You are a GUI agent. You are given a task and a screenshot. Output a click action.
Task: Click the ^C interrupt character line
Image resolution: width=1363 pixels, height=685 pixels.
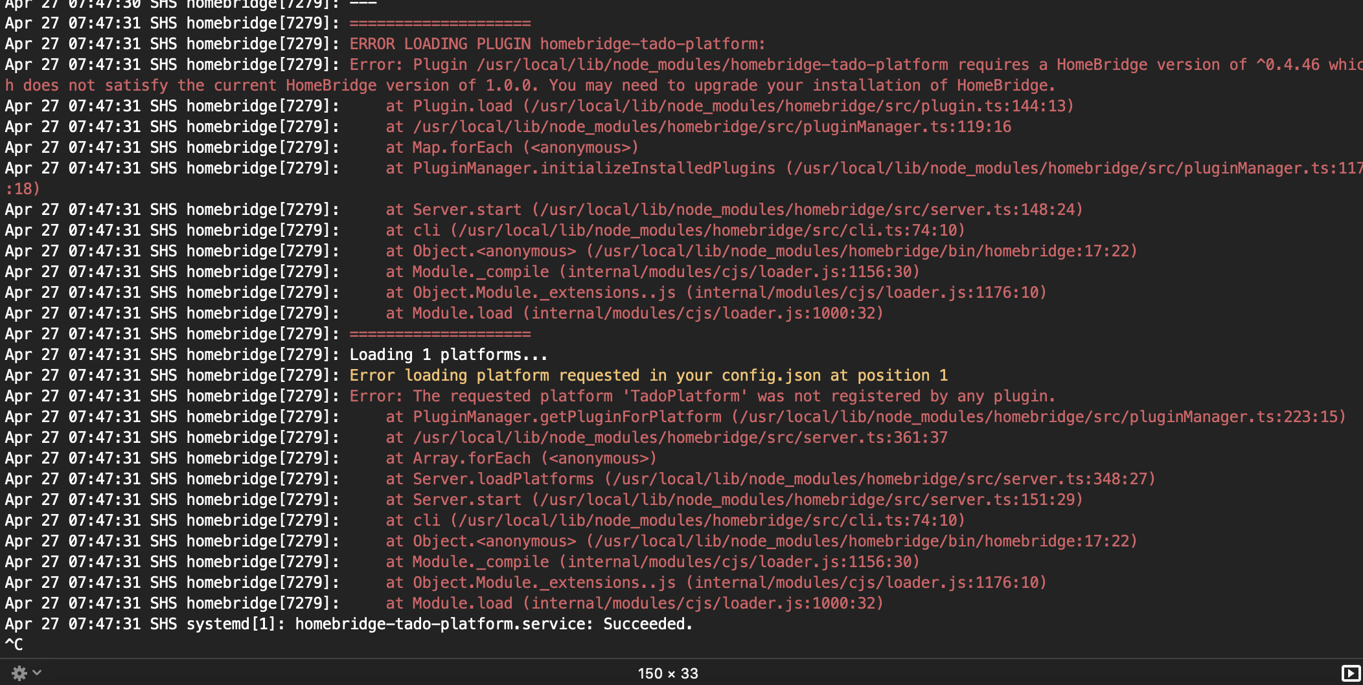(14, 645)
